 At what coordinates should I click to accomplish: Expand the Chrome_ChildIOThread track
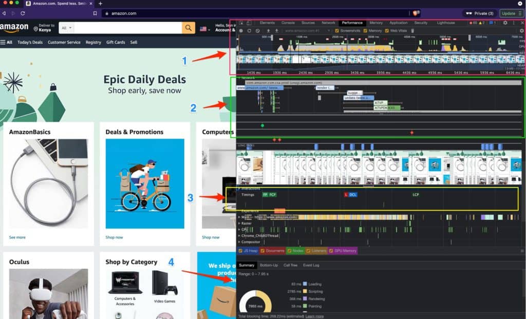239,235
